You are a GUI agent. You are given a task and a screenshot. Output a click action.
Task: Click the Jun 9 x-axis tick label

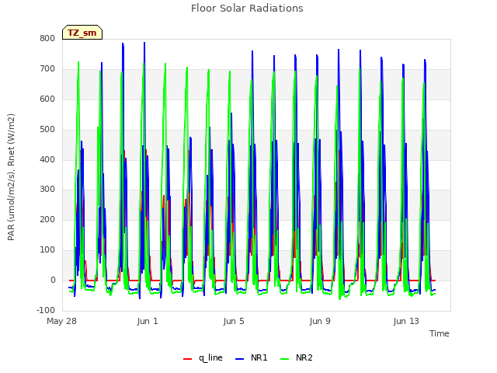click(320, 321)
